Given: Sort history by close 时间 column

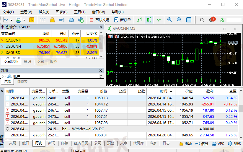Looking at the screenshot, I should [161, 91].
